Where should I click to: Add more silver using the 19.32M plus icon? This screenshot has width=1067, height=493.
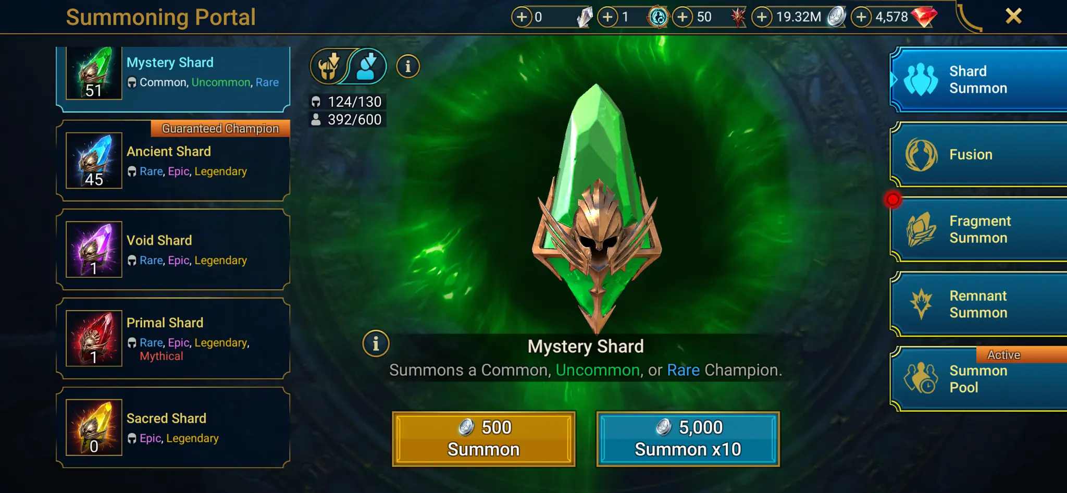[762, 17]
